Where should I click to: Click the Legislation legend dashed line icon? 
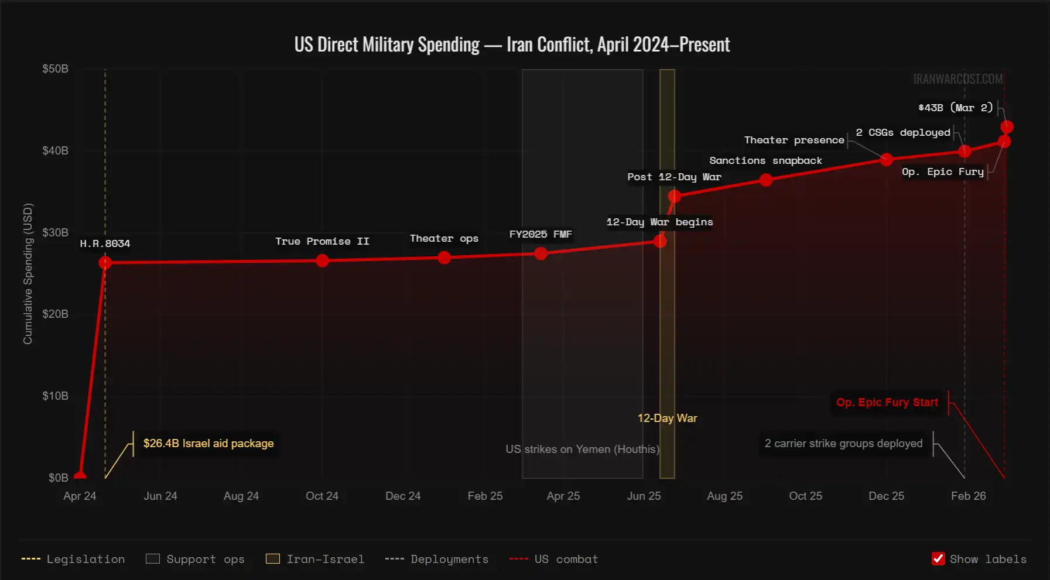31,559
